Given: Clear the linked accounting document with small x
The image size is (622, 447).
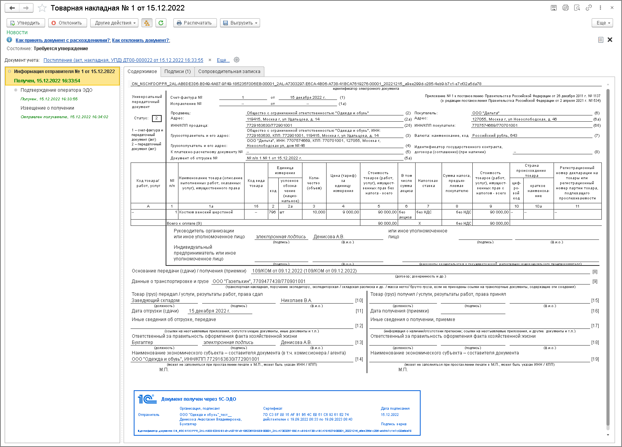Looking at the screenshot, I should pyautogui.click(x=210, y=60).
